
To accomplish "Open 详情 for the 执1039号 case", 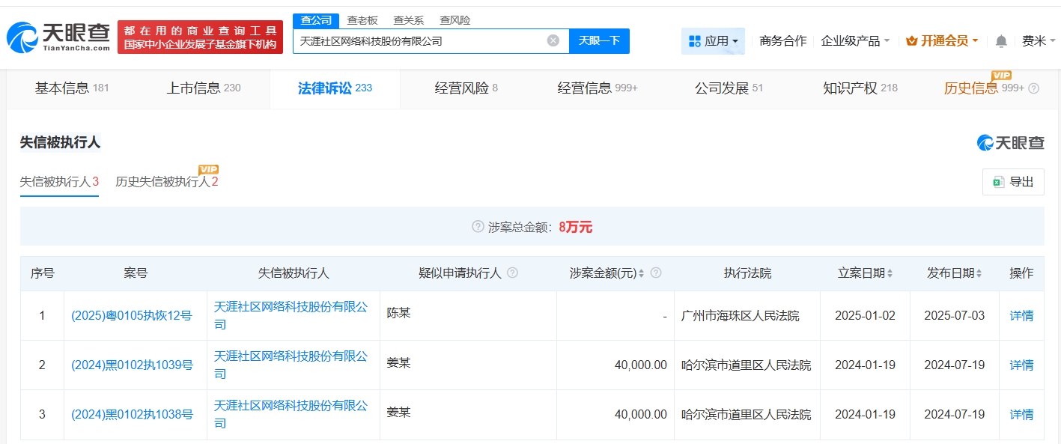I will pos(1021,365).
